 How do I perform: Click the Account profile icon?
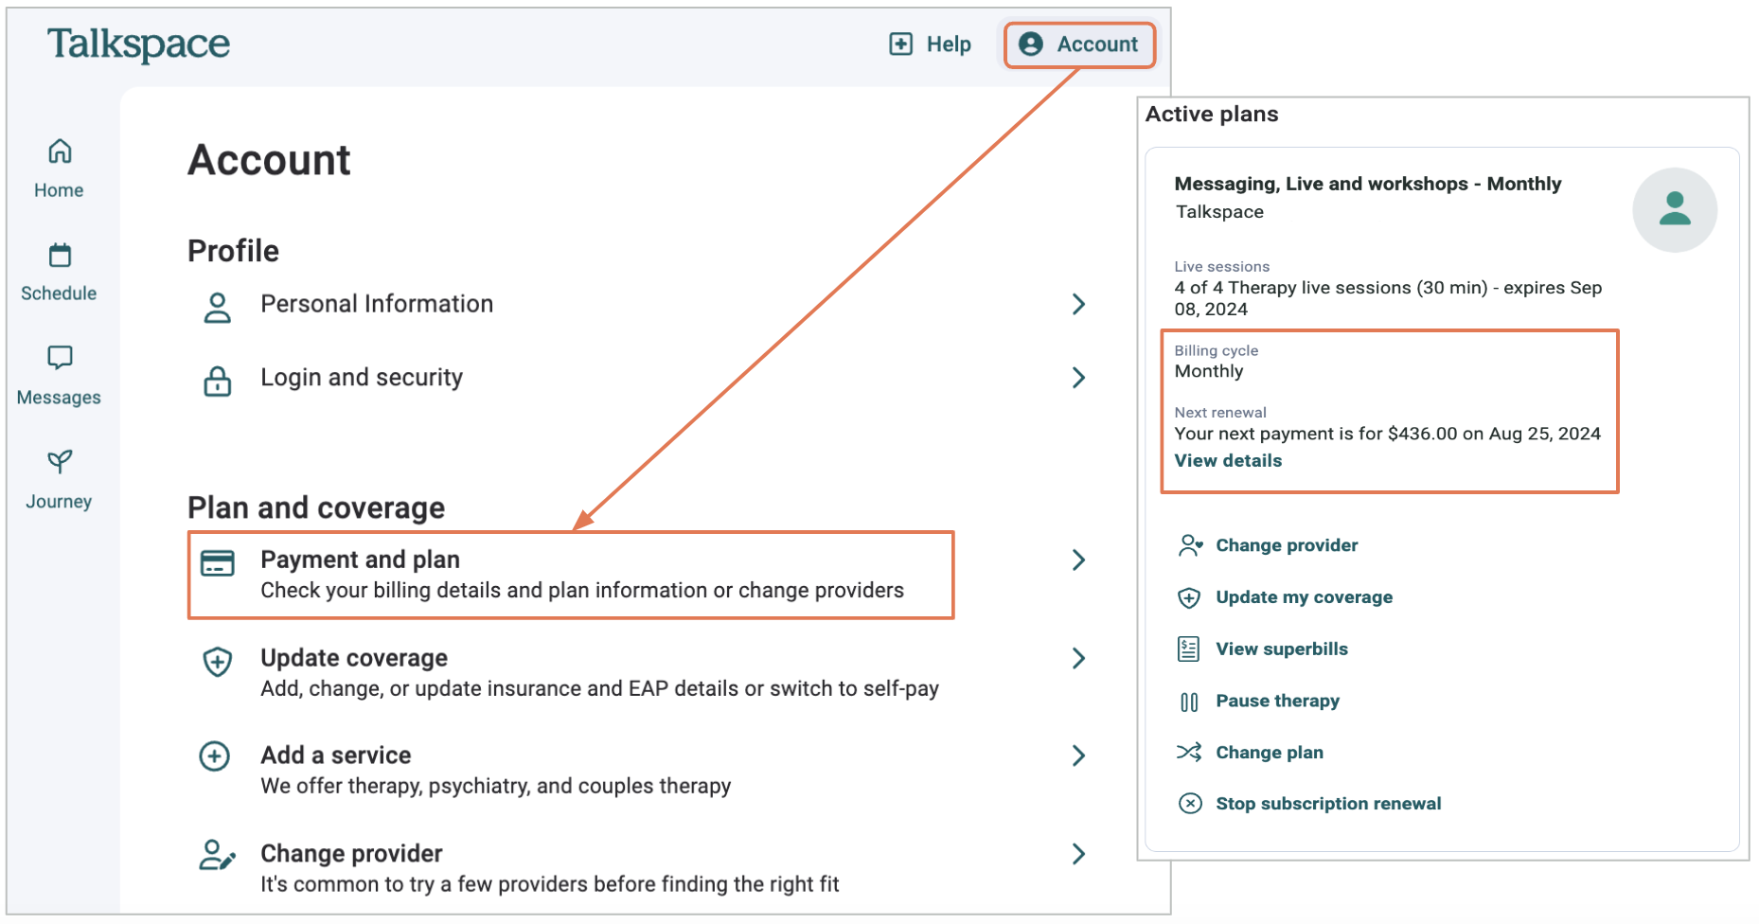[1032, 44]
